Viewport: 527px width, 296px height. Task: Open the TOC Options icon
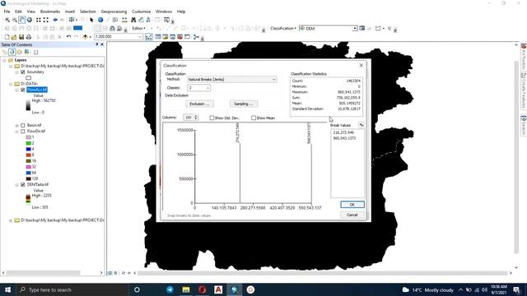pos(35,52)
